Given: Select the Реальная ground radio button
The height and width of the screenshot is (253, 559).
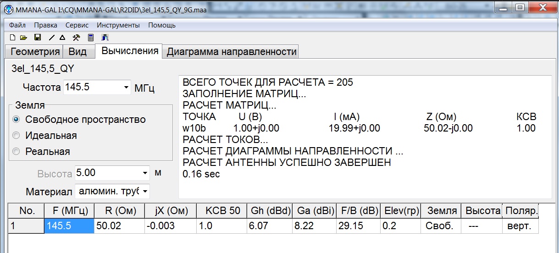Looking at the screenshot, I should [17, 152].
